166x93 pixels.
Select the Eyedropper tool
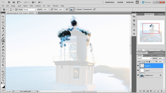click(3, 31)
